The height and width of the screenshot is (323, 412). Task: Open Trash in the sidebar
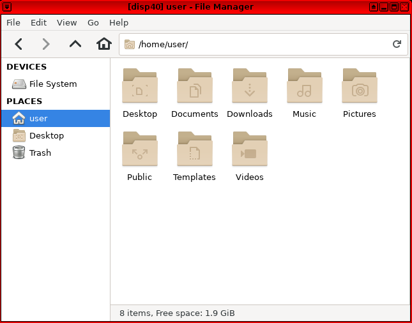[x=40, y=153]
